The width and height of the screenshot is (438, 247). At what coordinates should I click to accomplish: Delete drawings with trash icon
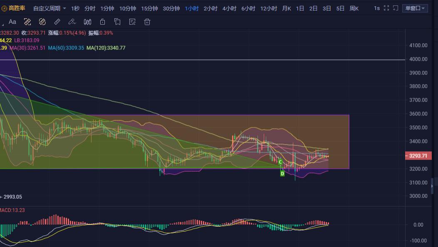tap(147, 22)
